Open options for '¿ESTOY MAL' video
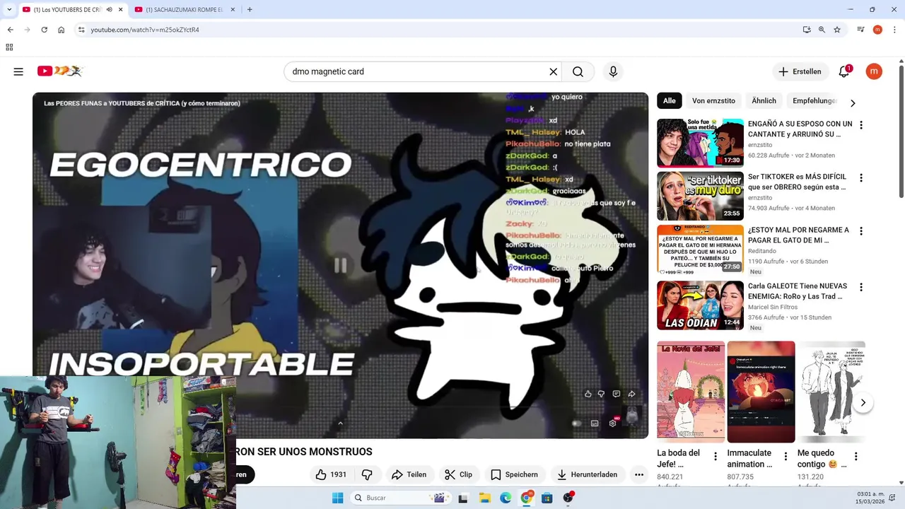The image size is (905, 509). pos(861,231)
